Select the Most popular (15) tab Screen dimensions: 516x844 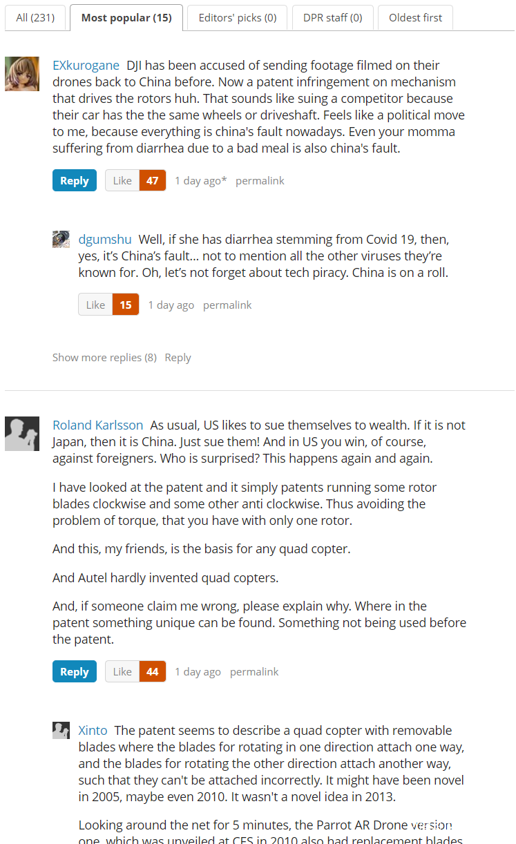point(126,18)
